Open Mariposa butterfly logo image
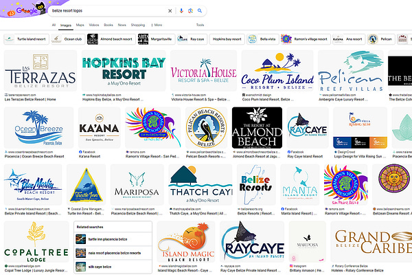 tap(137, 185)
